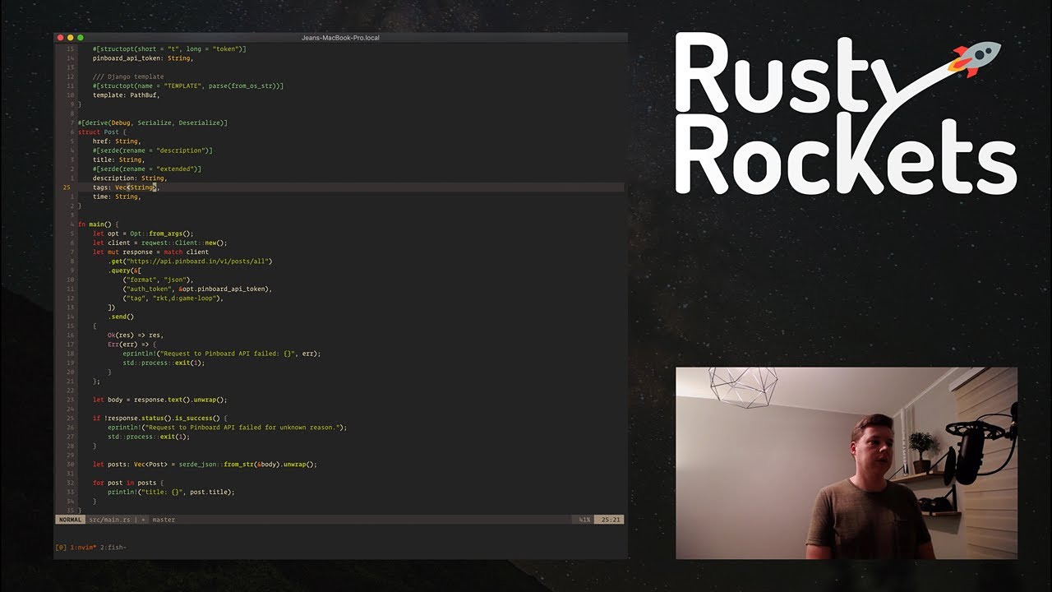Image resolution: width=1052 pixels, height=592 pixels.
Task: Click the 'Err(err) => {' match arm
Action: coord(132,345)
